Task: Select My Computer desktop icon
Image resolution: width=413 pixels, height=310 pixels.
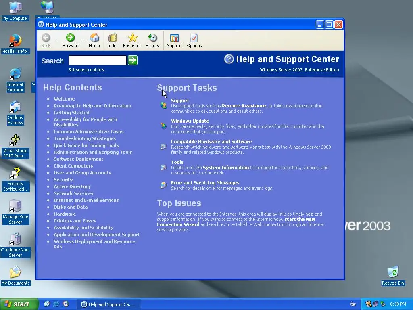Action: [x=15, y=11]
